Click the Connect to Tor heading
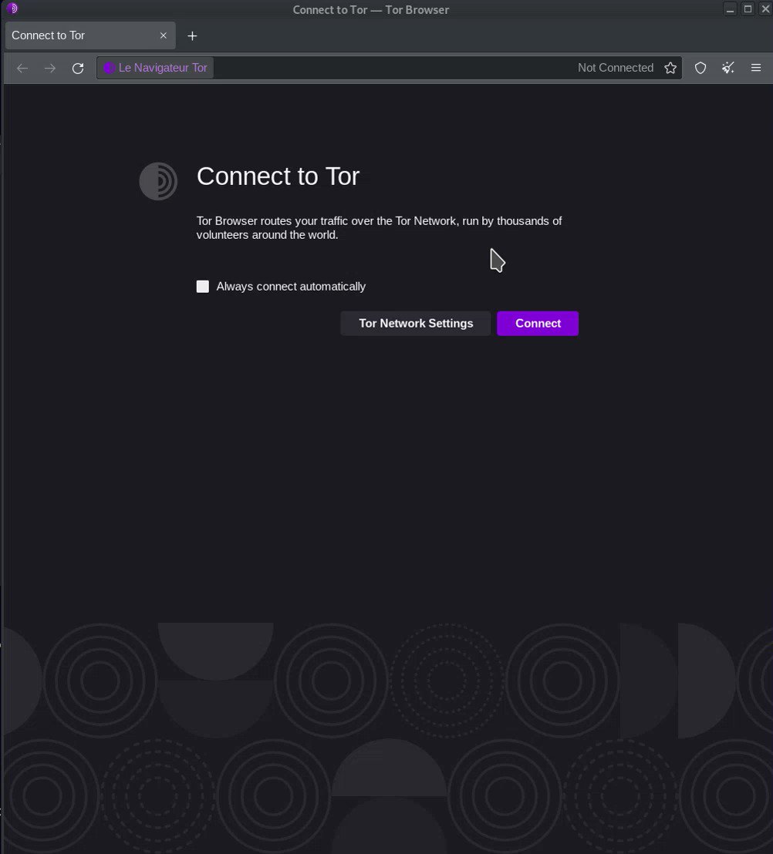 click(278, 177)
